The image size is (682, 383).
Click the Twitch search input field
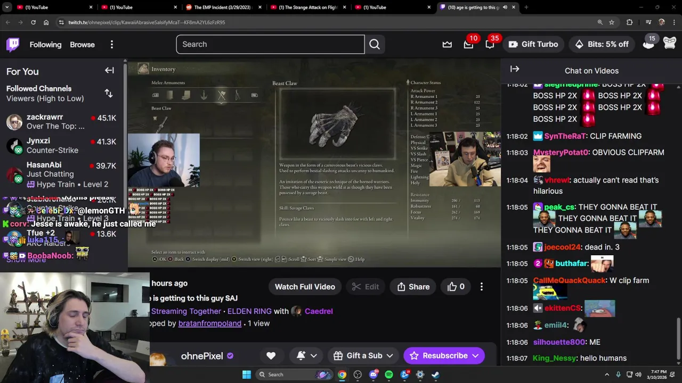[271, 44]
